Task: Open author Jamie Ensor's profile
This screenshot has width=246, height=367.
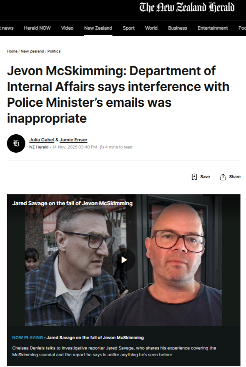Action: click(x=73, y=140)
